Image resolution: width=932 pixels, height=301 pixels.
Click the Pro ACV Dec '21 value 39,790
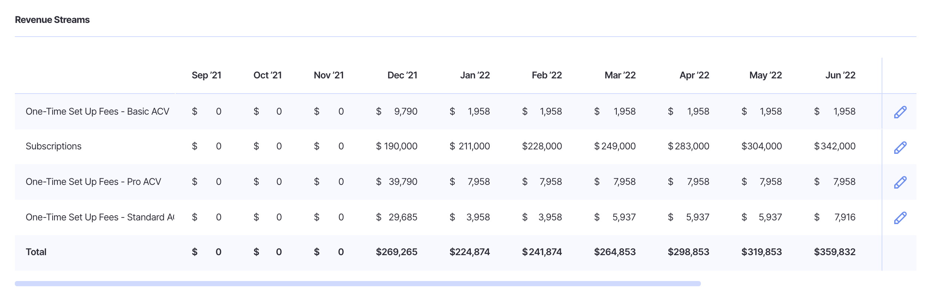tap(403, 182)
